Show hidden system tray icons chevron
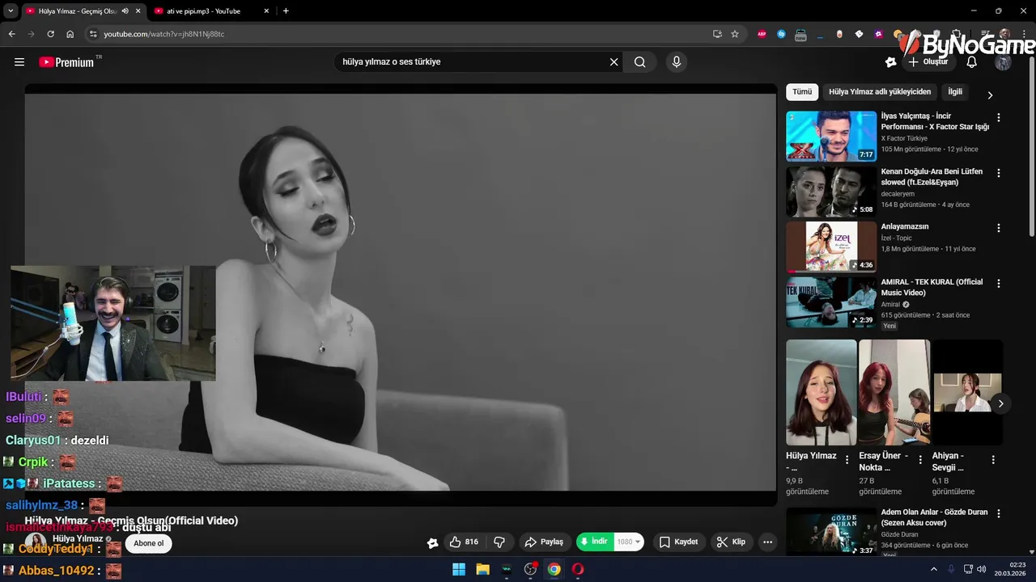The width and height of the screenshot is (1036, 582). tap(934, 569)
